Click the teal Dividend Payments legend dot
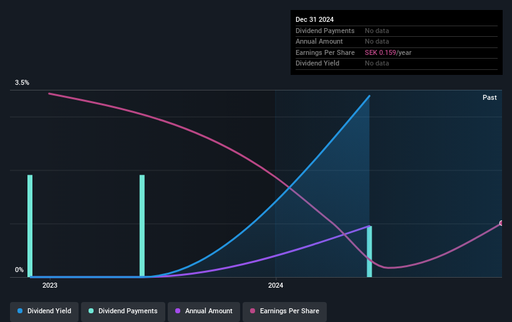The height and width of the screenshot is (322, 512). click(91, 311)
